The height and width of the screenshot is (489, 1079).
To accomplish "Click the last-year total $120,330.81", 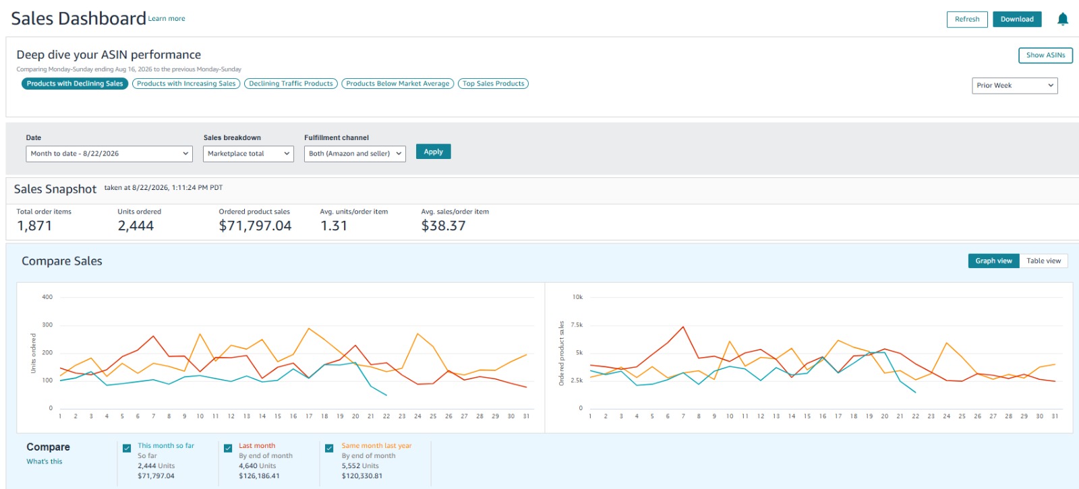I will click(362, 476).
